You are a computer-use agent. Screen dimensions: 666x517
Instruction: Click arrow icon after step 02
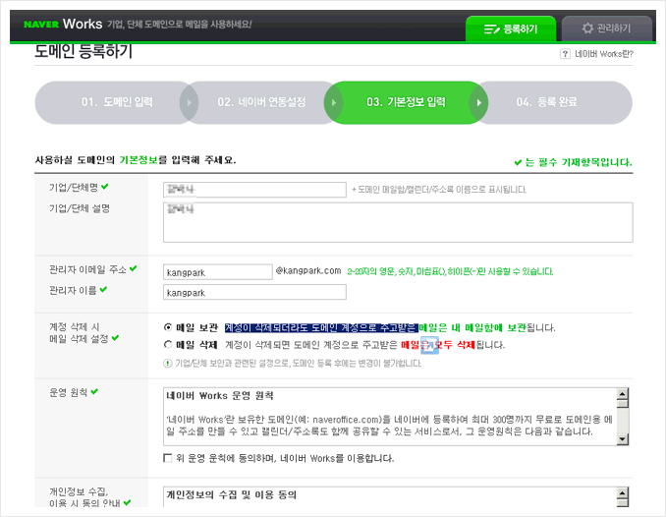(x=334, y=102)
